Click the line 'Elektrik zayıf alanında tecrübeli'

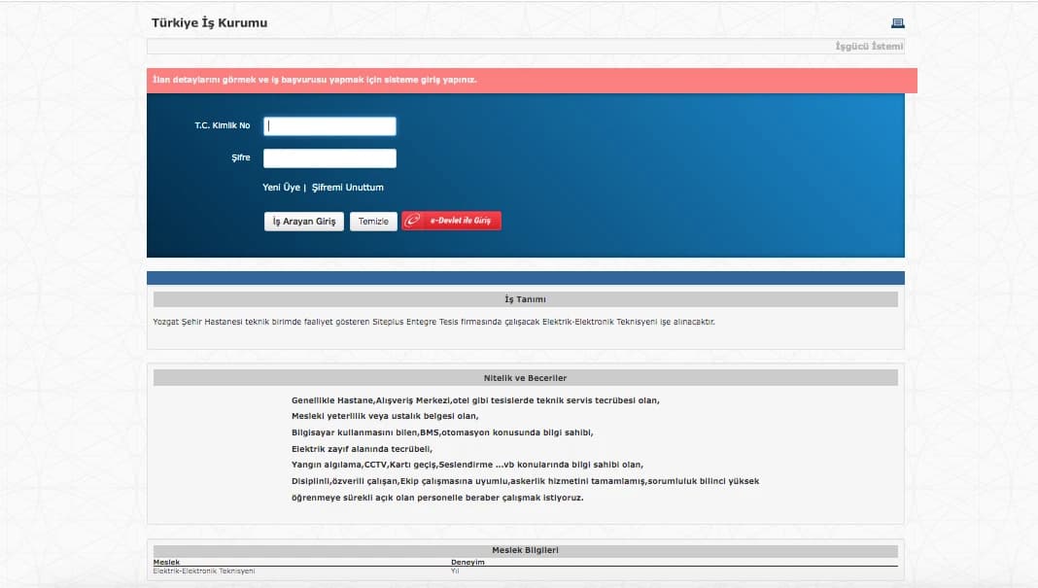pyautogui.click(x=362, y=449)
